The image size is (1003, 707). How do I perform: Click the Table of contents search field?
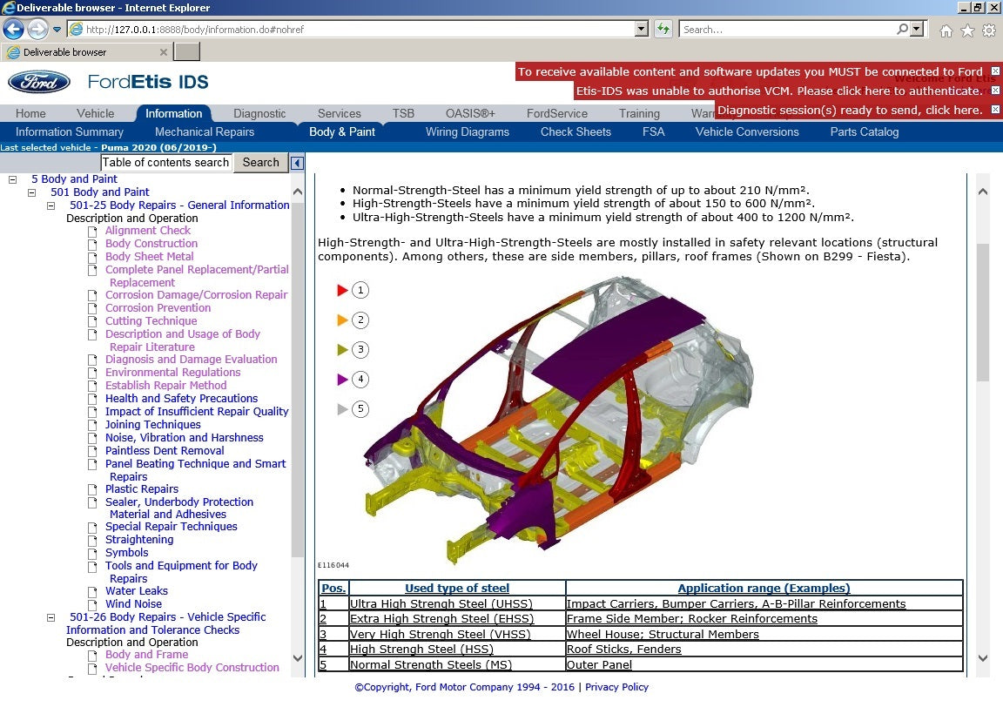click(165, 163)
